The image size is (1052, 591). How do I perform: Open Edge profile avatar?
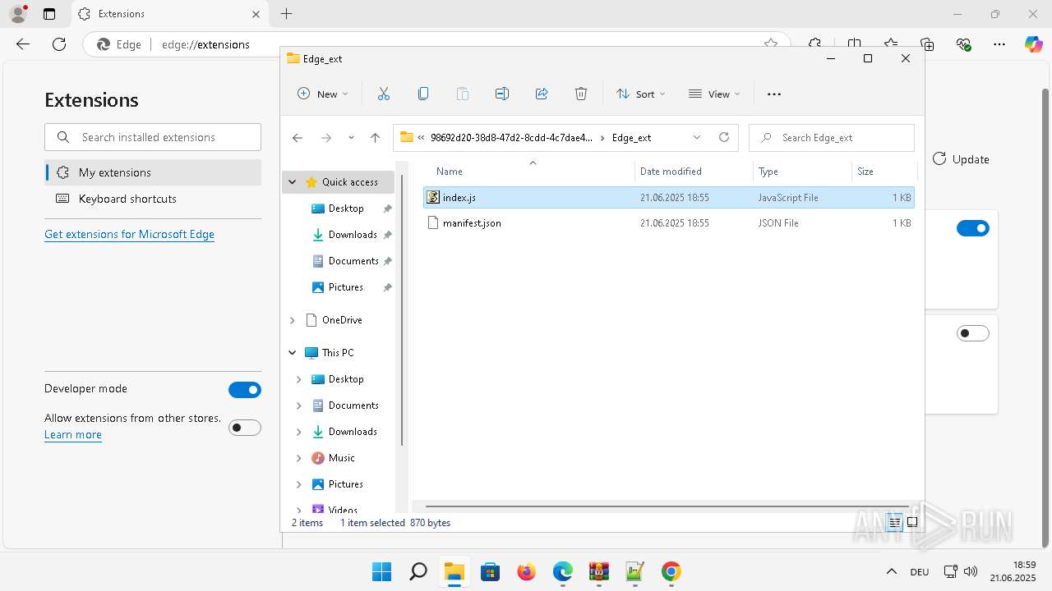click(18, 14)
